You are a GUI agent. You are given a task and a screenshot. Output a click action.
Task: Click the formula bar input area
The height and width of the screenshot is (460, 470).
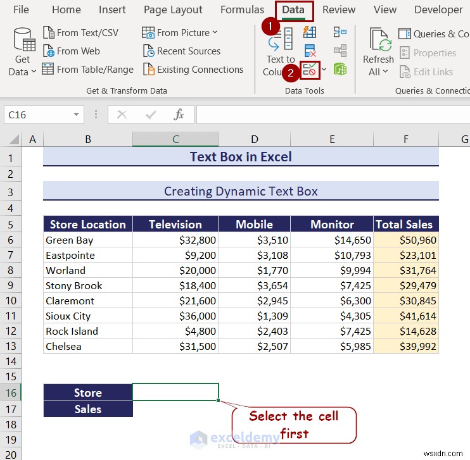point(333,115)
